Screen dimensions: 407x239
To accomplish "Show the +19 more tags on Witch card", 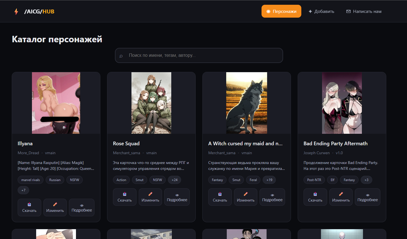I will [x=269, y=180].
